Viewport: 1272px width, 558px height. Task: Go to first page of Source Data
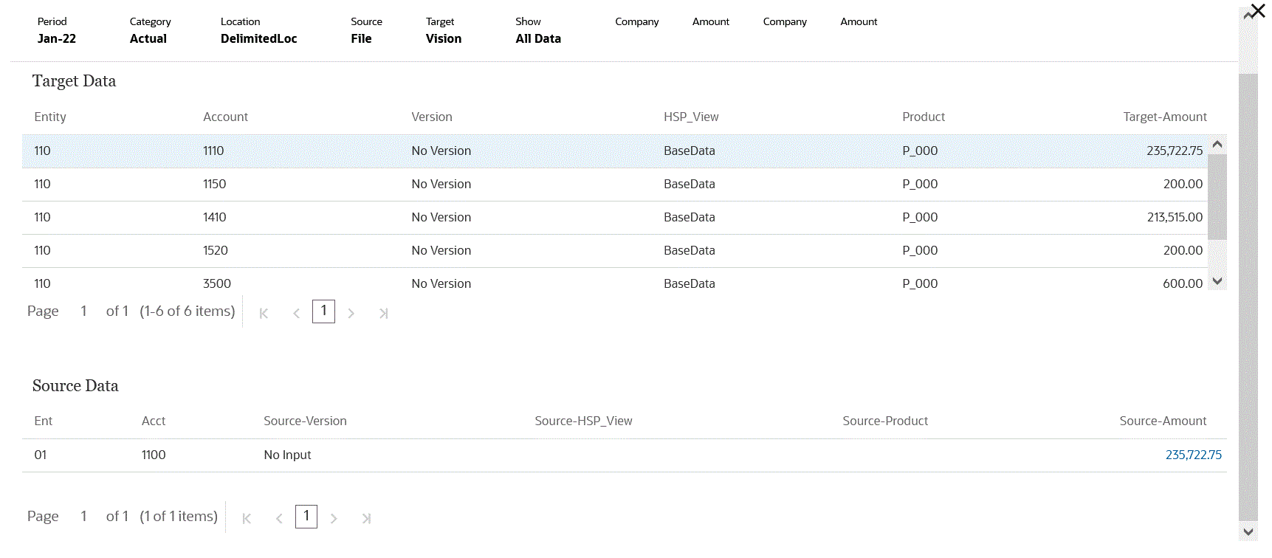[x=247, y=518]
